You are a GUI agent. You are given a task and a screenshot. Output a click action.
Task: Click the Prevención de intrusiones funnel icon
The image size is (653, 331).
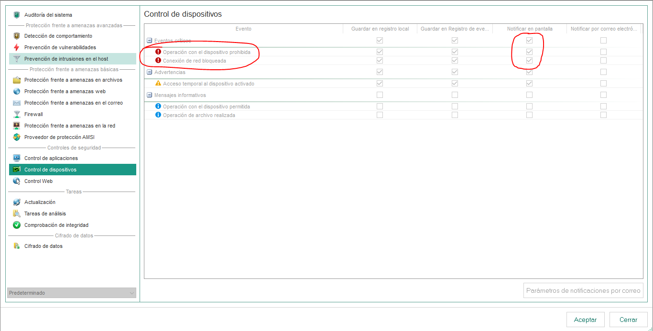click(17, 59)
